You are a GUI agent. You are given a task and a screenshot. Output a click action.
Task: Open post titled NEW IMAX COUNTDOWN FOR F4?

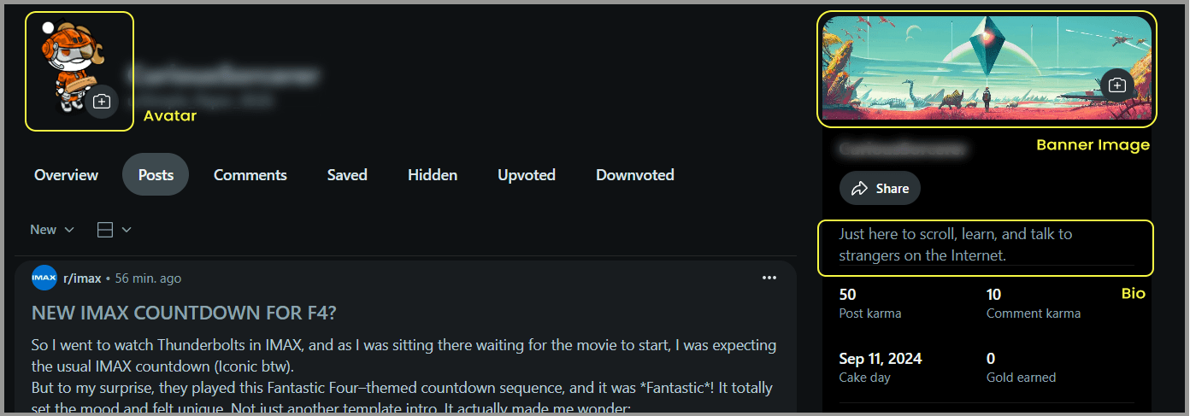(x=184, y=313)
